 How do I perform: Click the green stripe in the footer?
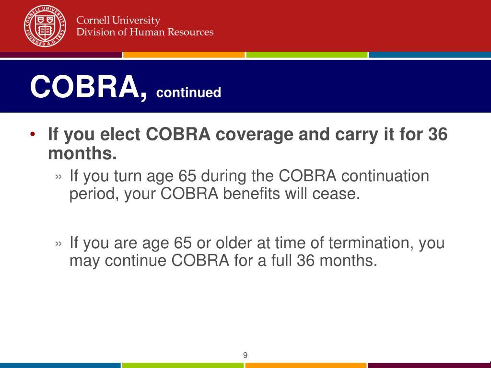click(183, 366)
